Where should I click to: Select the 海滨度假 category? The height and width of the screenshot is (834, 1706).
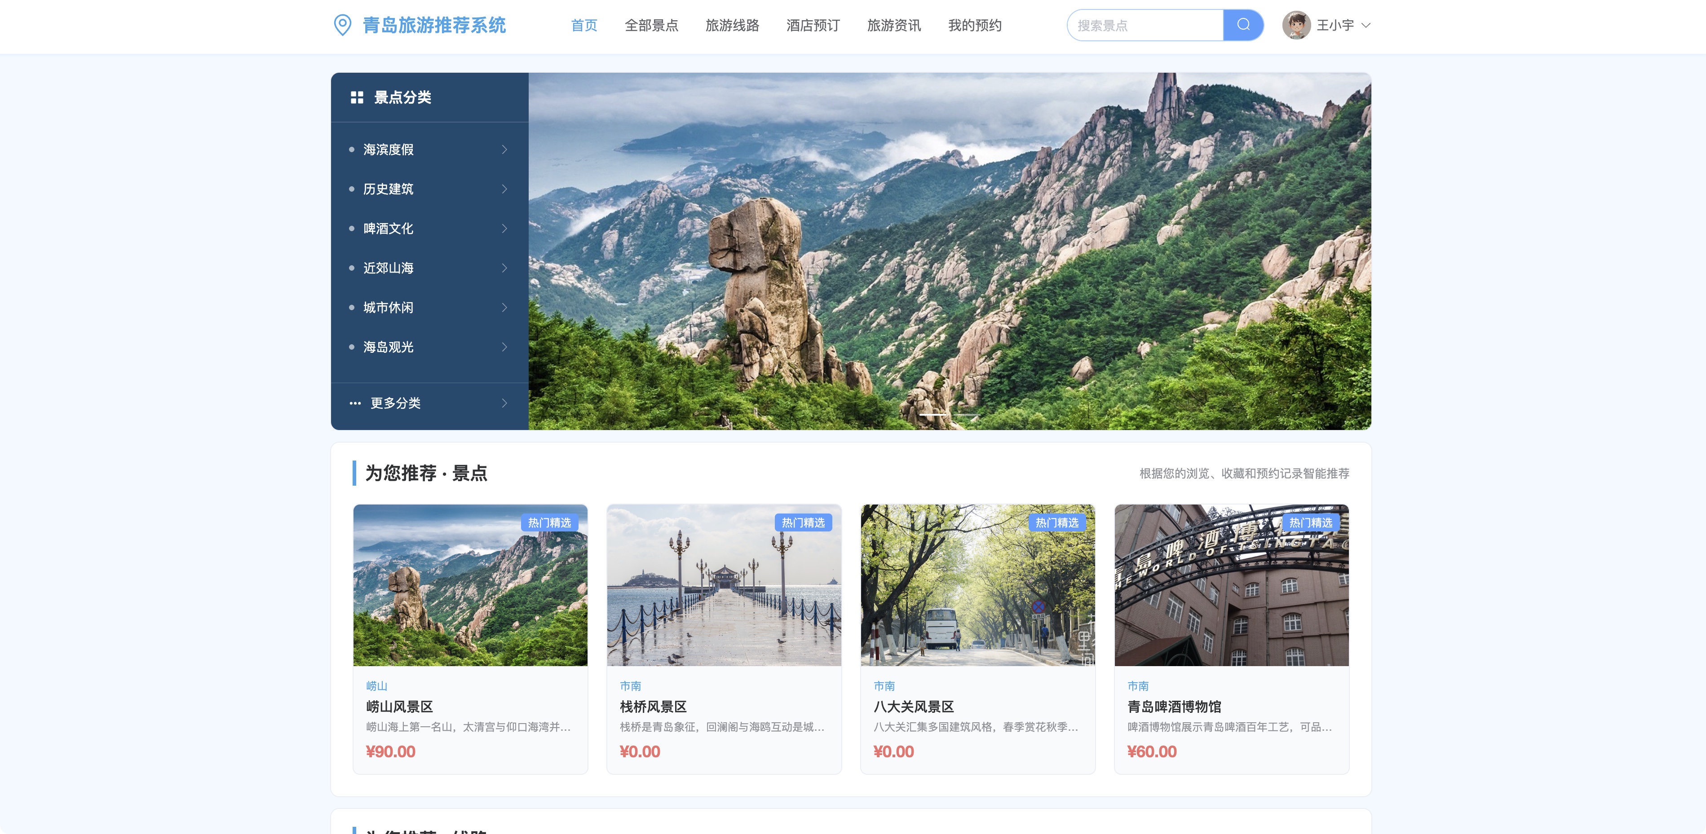[430, 149]
